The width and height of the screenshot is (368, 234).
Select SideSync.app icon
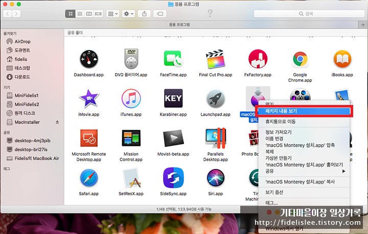pos(173,178)
